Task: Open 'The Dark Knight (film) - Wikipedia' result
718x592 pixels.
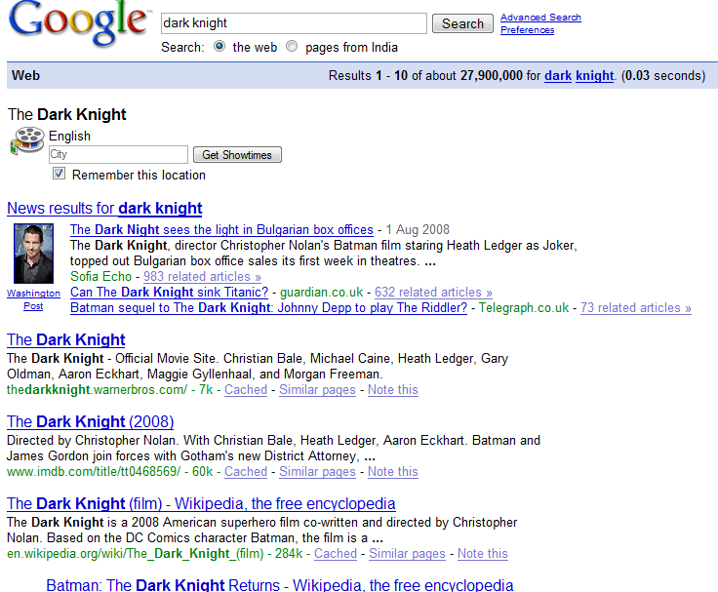Action: click(201, 503)
